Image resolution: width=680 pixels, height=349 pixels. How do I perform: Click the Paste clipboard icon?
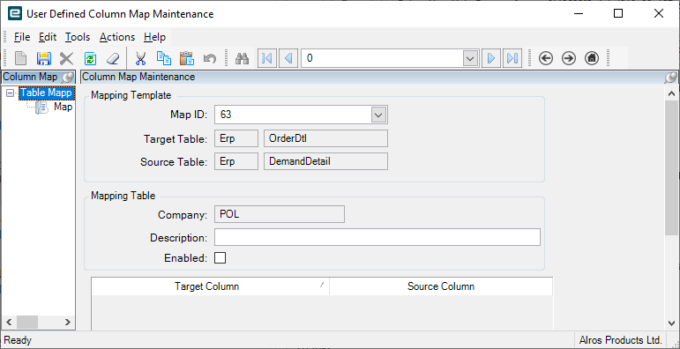[x=187, y=58]
